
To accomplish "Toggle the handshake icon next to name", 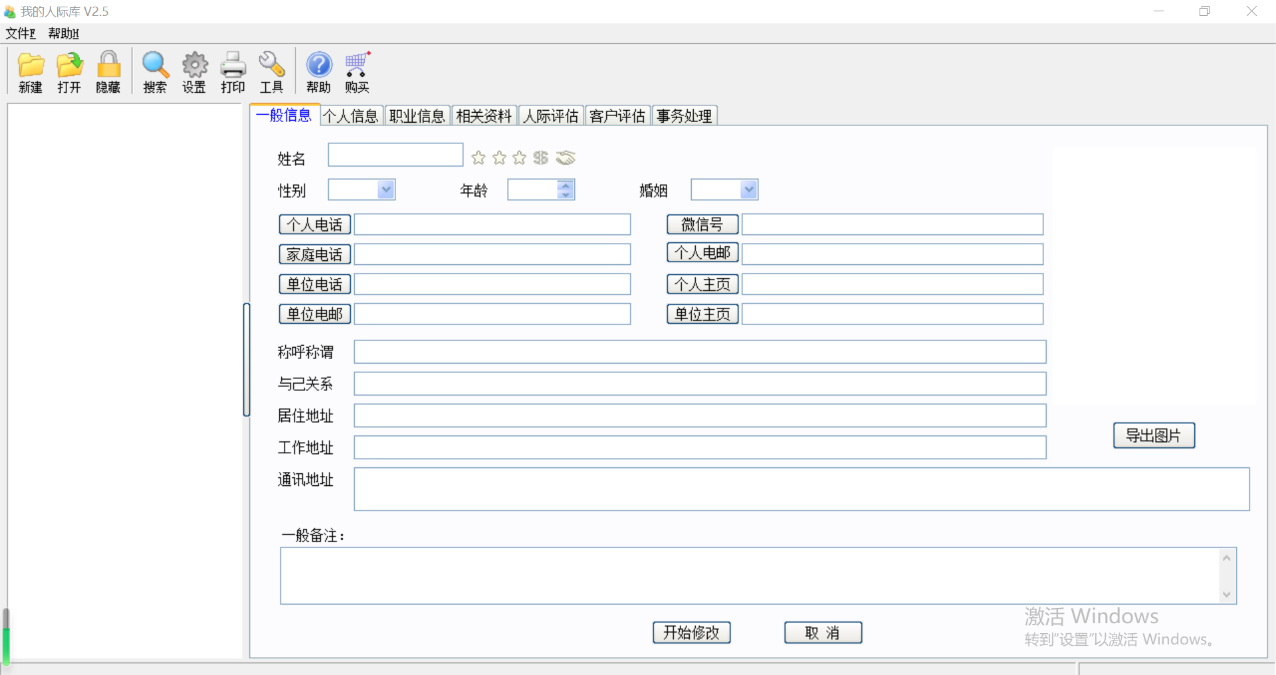I will (x=566, y=158).
